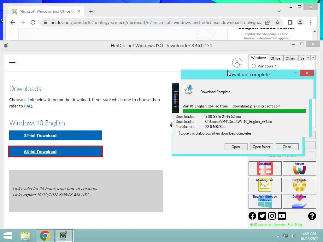Click the Chrome address bar URL

(156, 22)
